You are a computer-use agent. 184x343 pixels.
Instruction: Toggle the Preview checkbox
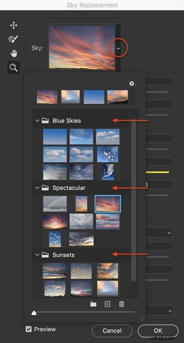pyautogui.click(x=29, y=329)
